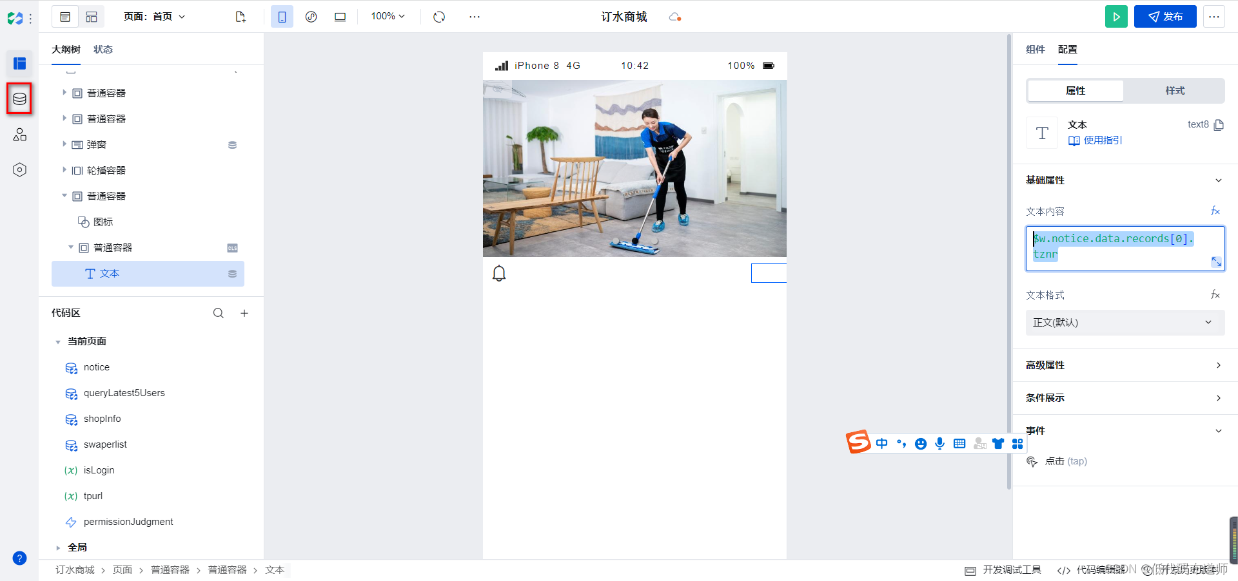This screenshot has height=581, width=1238.
Task: Select the 文本 item in outline tree
Action: [148, 274]
